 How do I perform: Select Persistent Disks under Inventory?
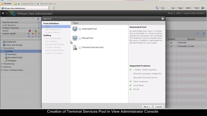[15, 58]
